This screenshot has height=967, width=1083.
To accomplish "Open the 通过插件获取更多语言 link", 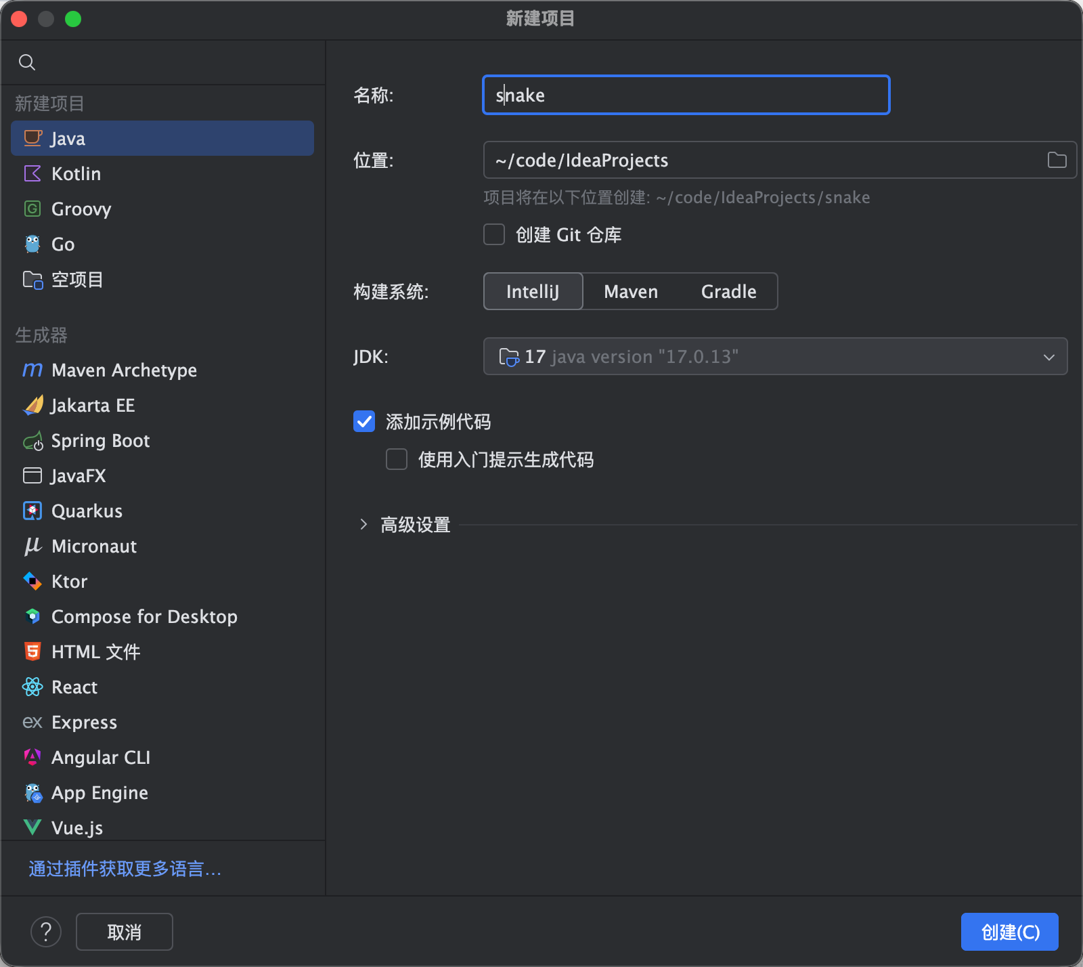I will (125, 868).
